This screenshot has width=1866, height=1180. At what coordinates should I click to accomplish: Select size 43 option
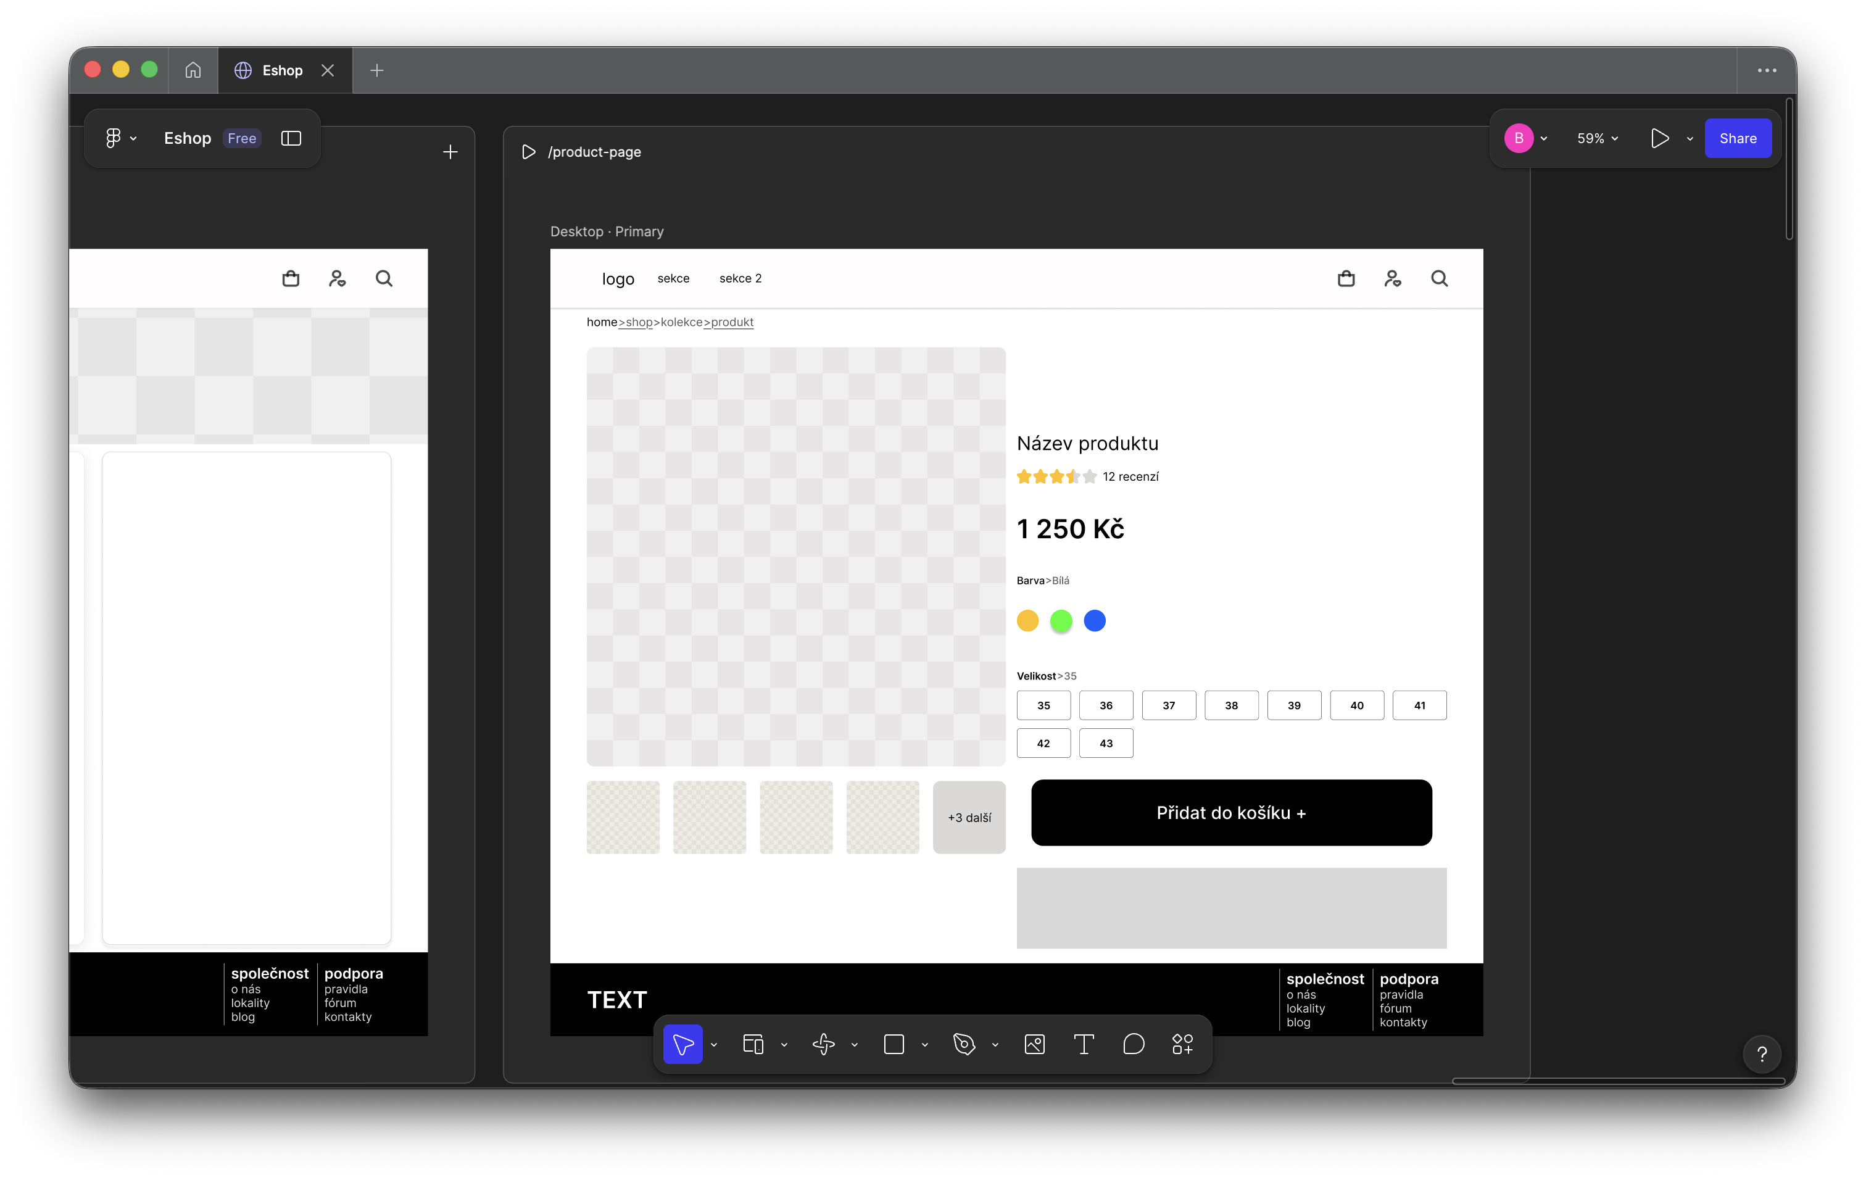[x=1106, y=743]
